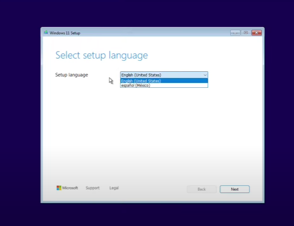
Task: Close the Windows 11 Setup window
Action: [x=256, y=33]
